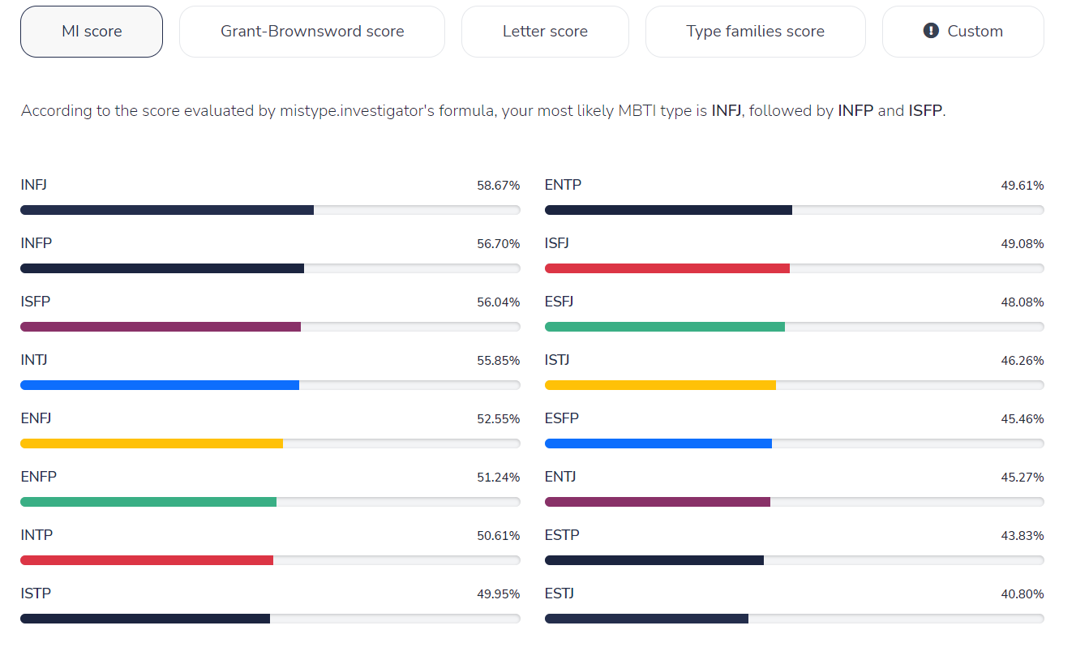
Task: Click the ESTJ type label
Action: [x=559, y=593]
